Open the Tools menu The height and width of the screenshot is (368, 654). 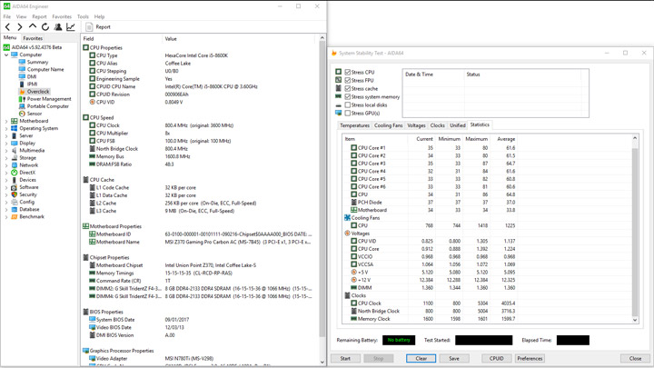coord(83,16)
